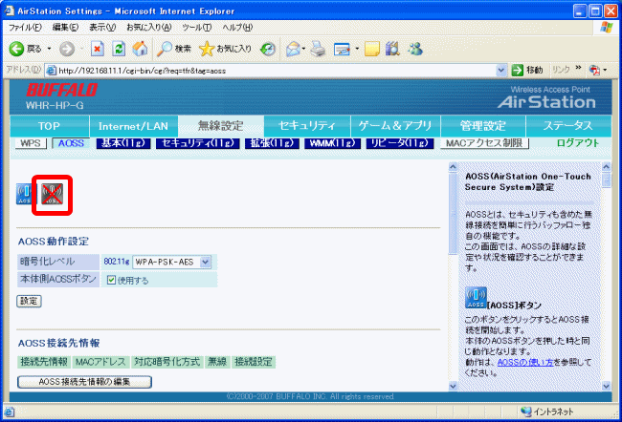The width and height of the screenshot is (622, 422).
Task: Open the ツール(T) menu
Action: point(197,28)
